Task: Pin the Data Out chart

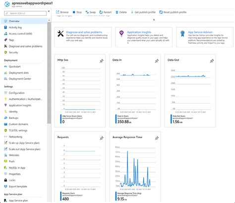Action: pos(212,61)
